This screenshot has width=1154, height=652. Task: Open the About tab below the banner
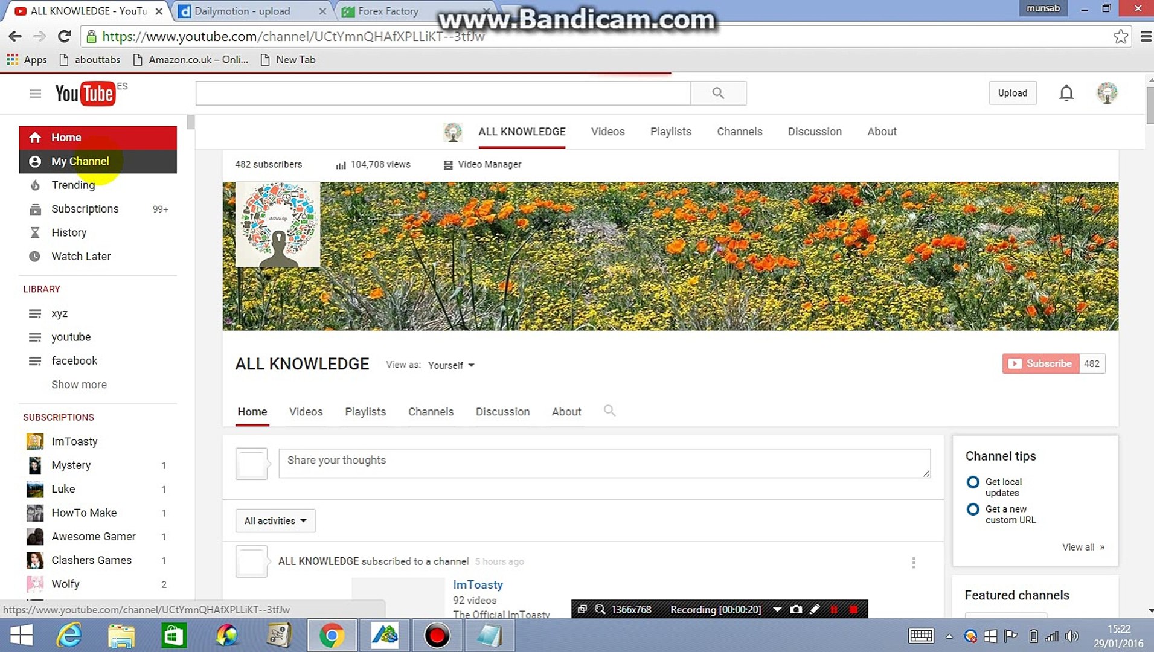pyautogui.click(x=566, y=412)
